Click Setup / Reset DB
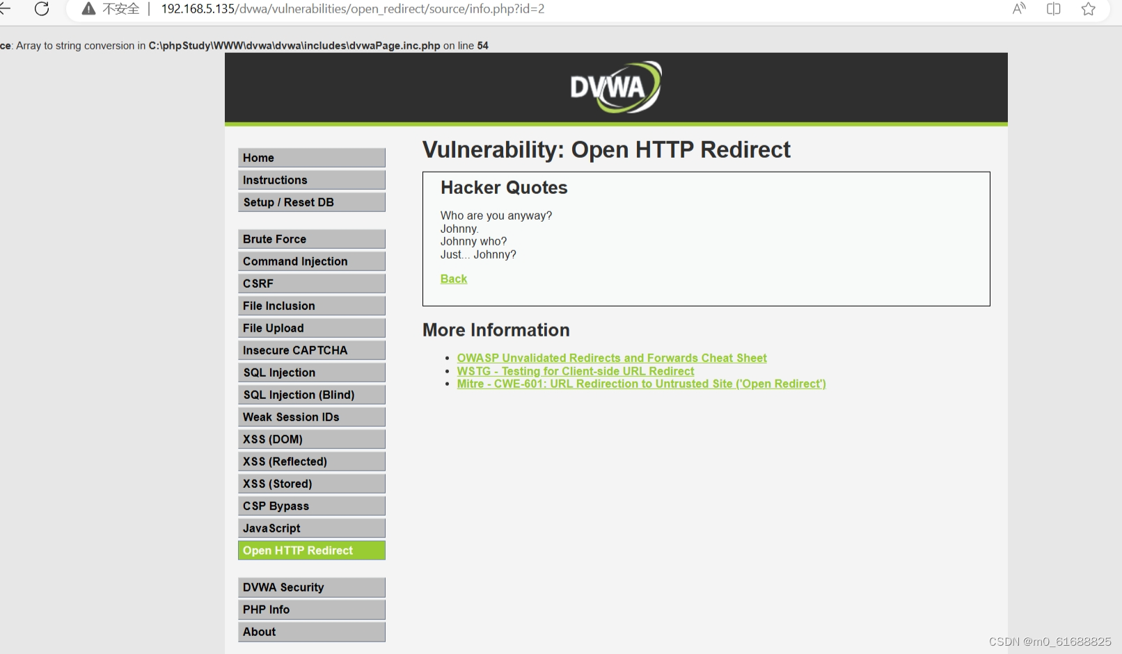This screenshot has width=1122, height=654. pos(311,202)
